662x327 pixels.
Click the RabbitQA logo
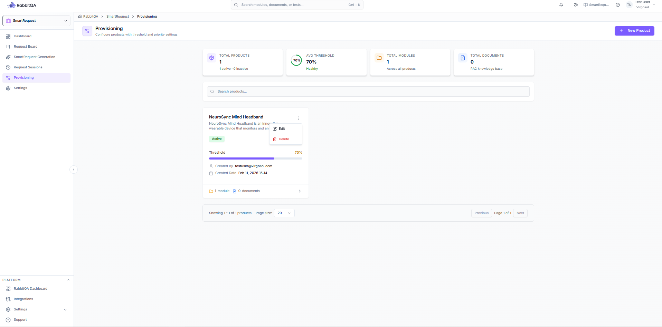coord(22,5)
